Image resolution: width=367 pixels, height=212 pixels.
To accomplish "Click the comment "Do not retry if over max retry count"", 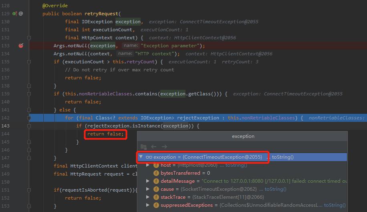I will [119, 70].
